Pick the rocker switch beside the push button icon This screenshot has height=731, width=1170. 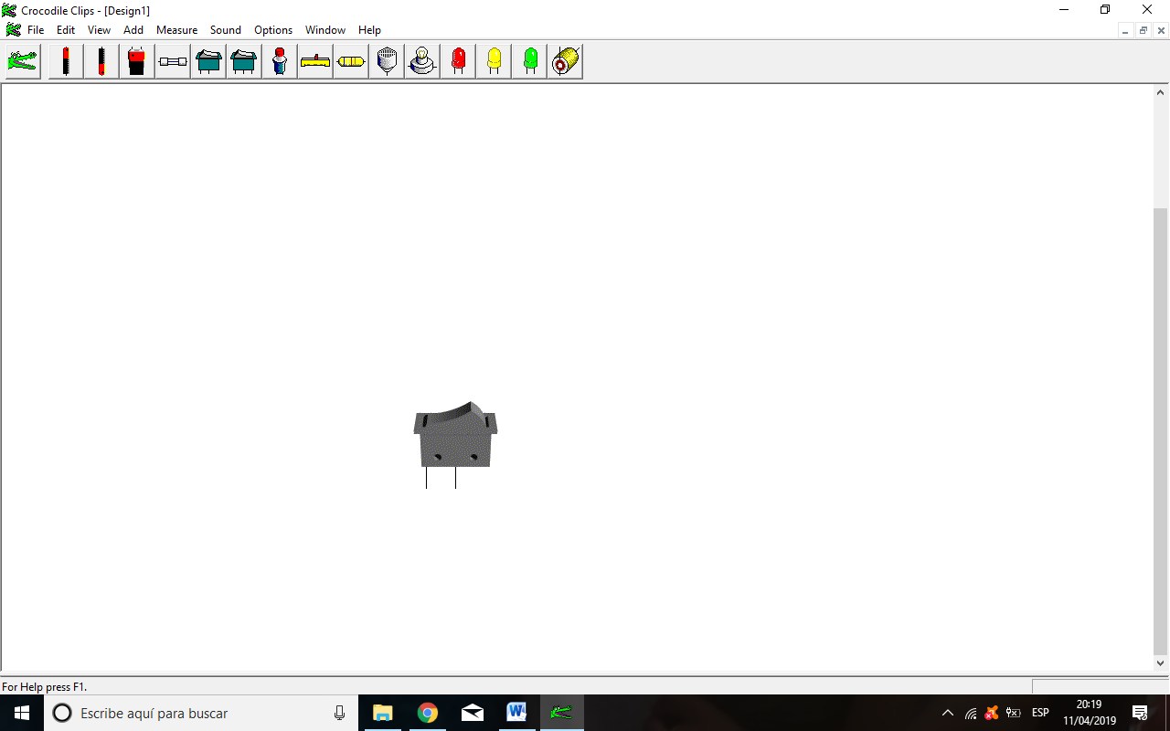(244, 61)
